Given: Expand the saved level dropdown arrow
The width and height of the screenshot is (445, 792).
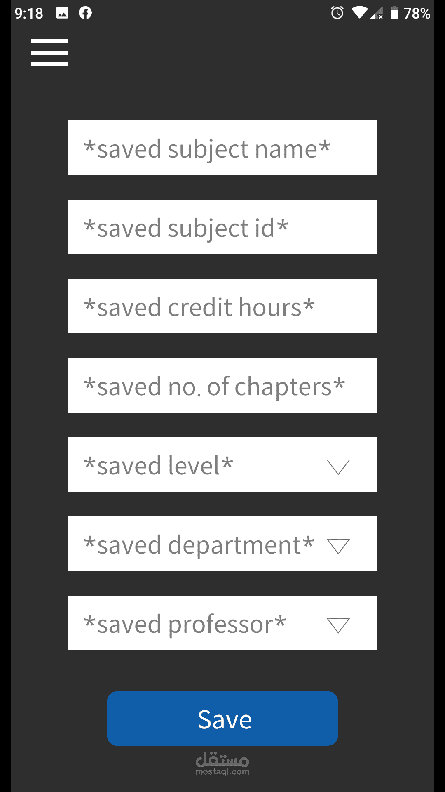Looking at the screenshot, I should click(338, 467).
